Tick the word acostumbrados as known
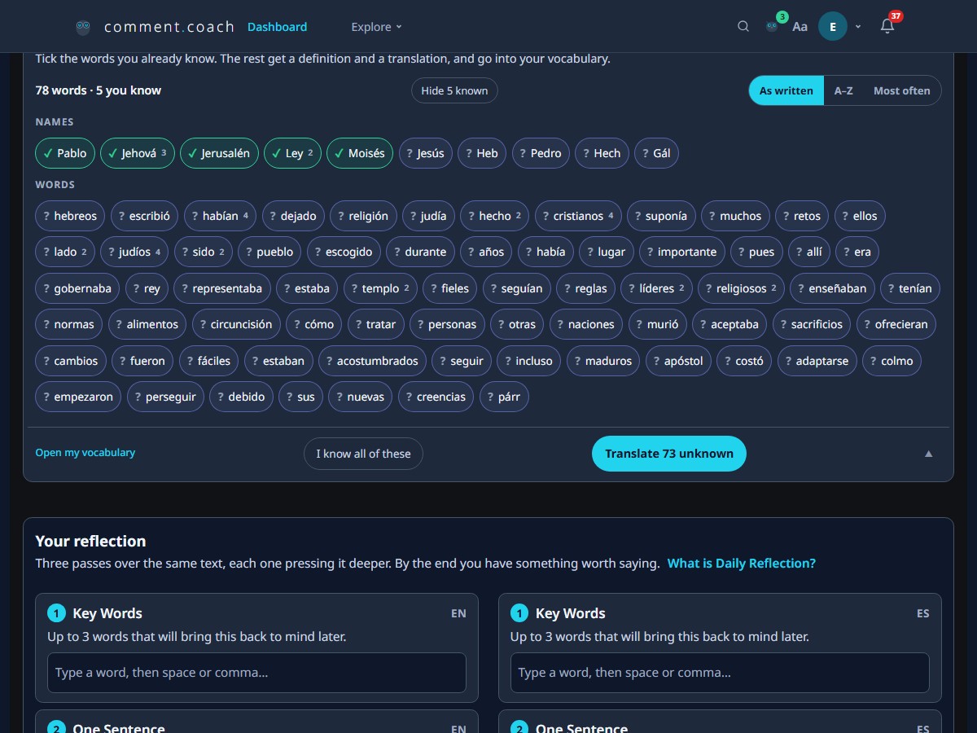977x733 pixels. (x=372, y=361)
